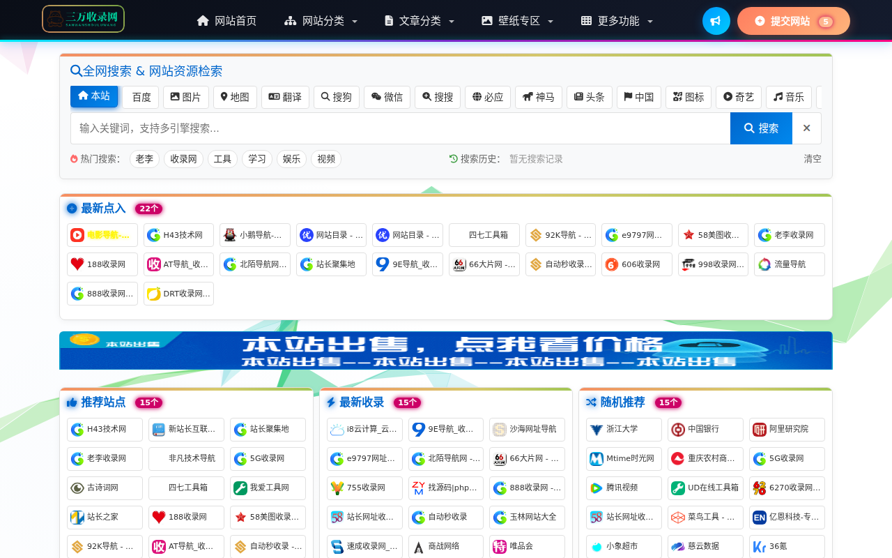892x558 pixels.
Task: Switch search engine to the 百度 tab
Action: pyautogui.click(x=141, y=97)
